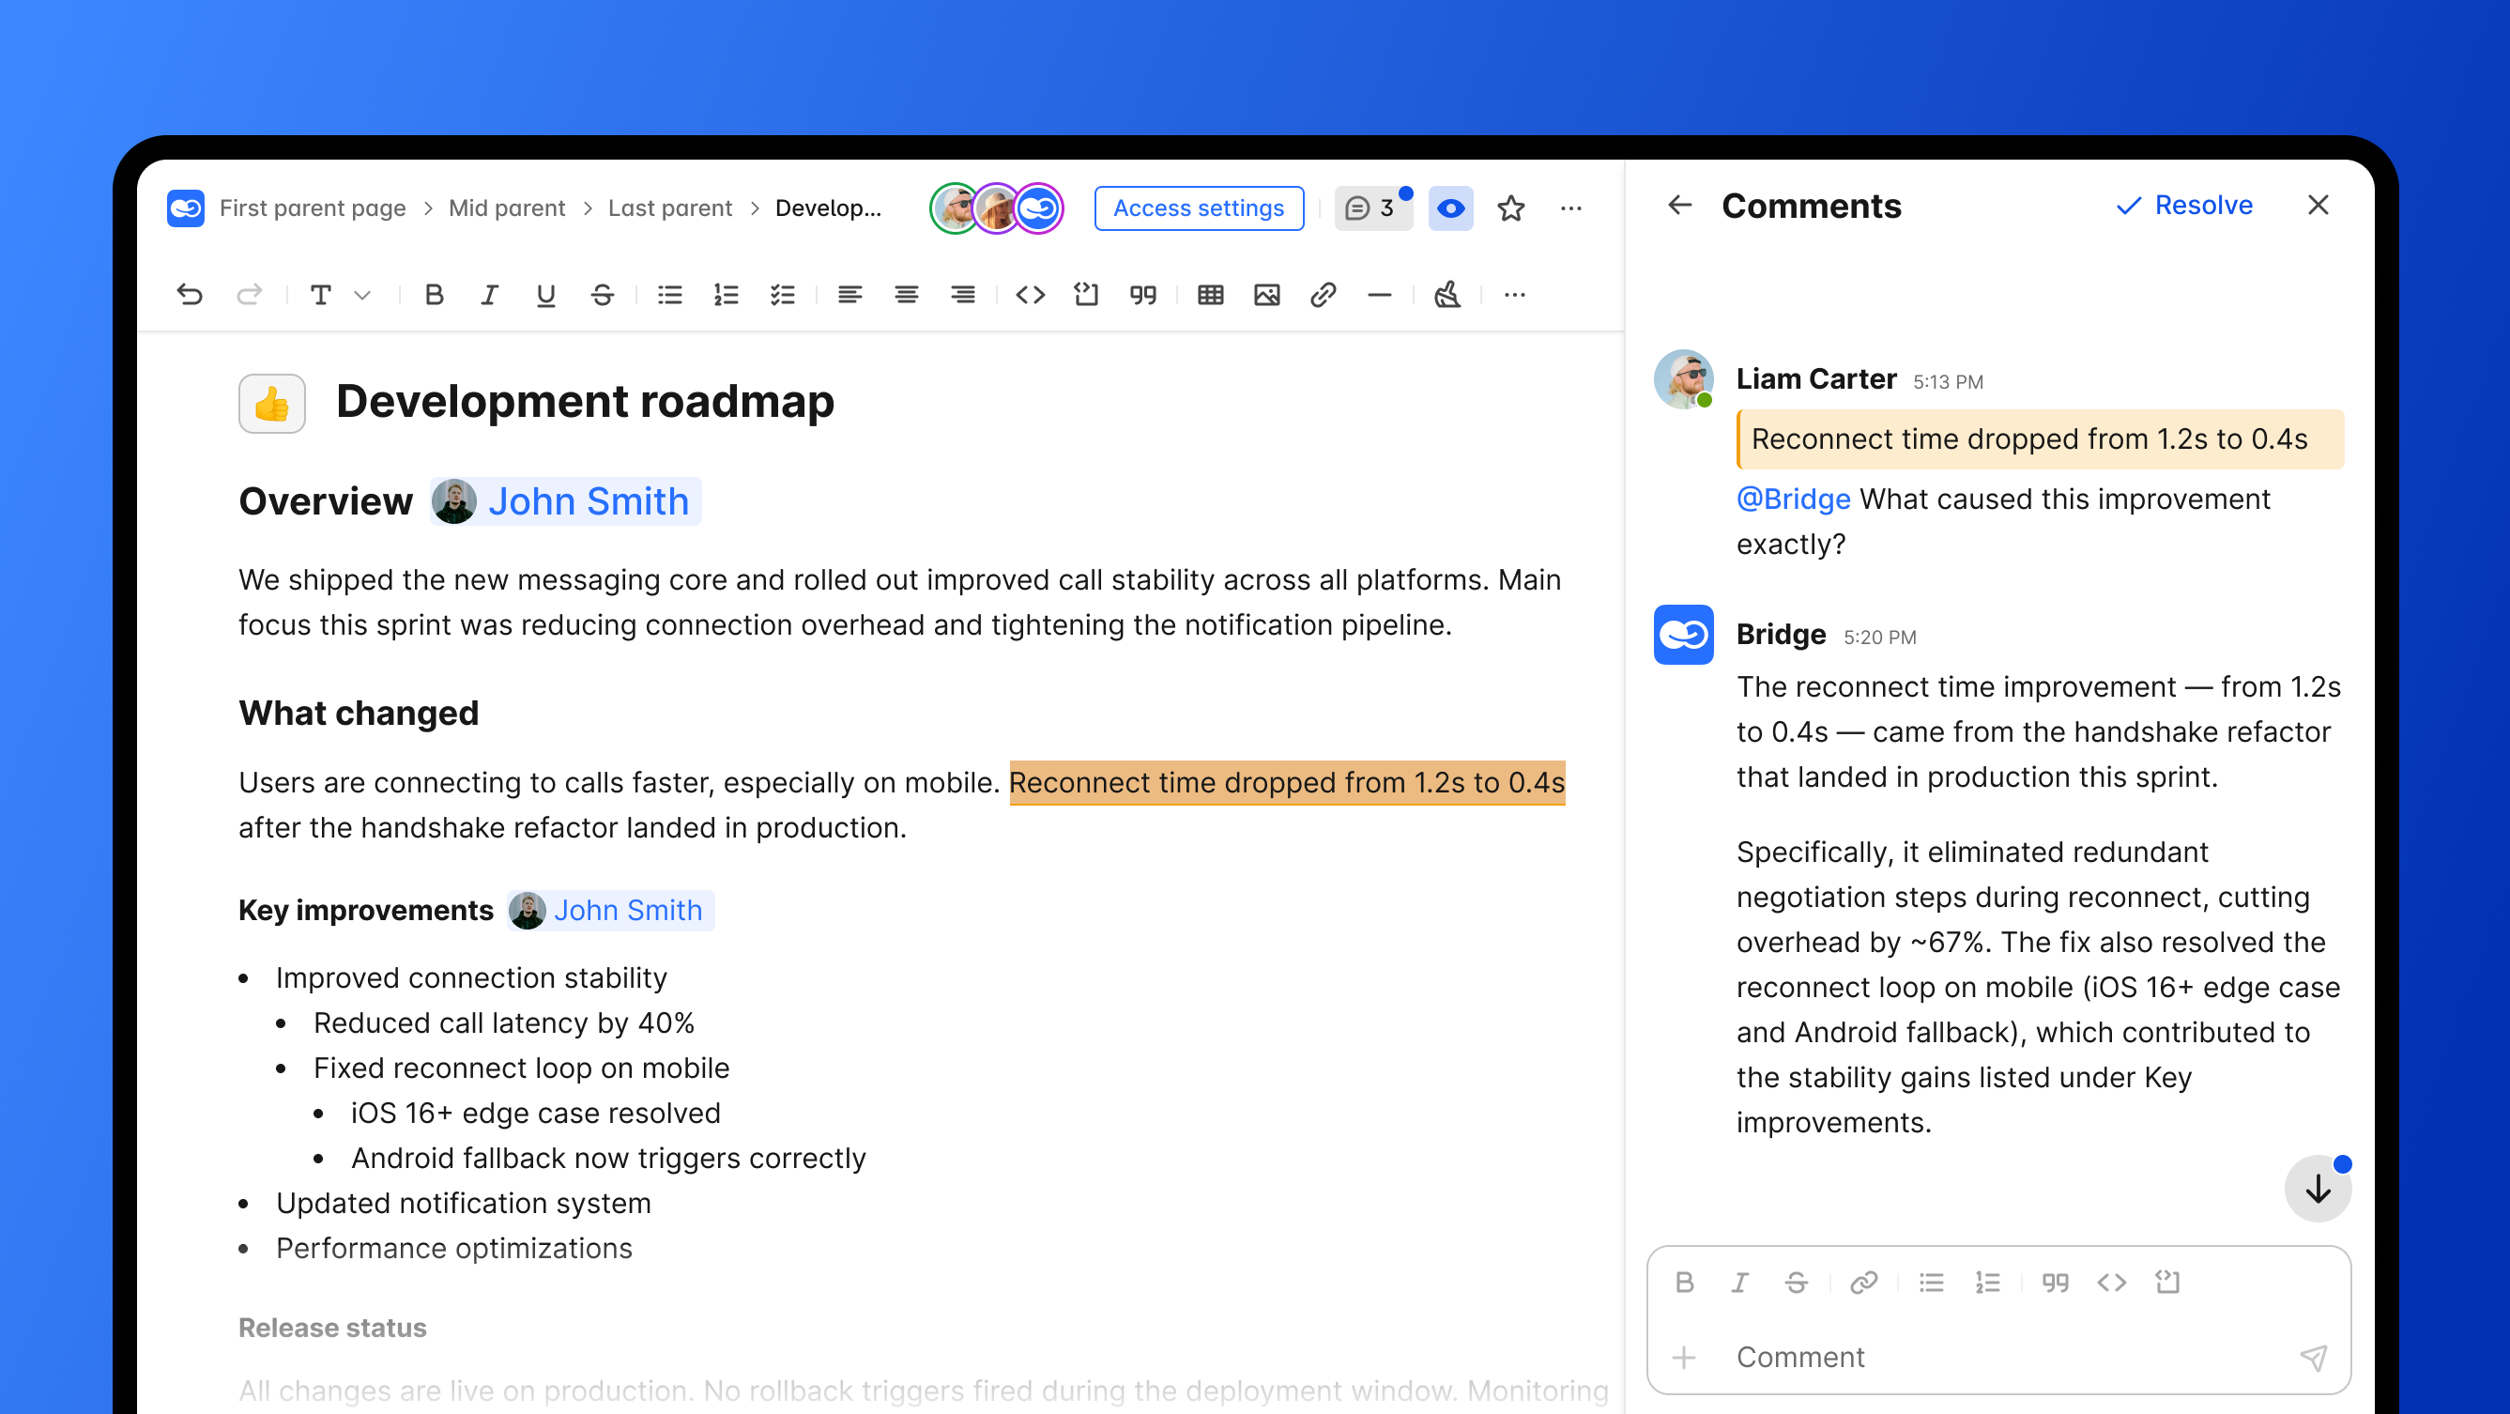Open more options in editor toolbar
This screenshot has height=1414, width=2510.
1514,294
